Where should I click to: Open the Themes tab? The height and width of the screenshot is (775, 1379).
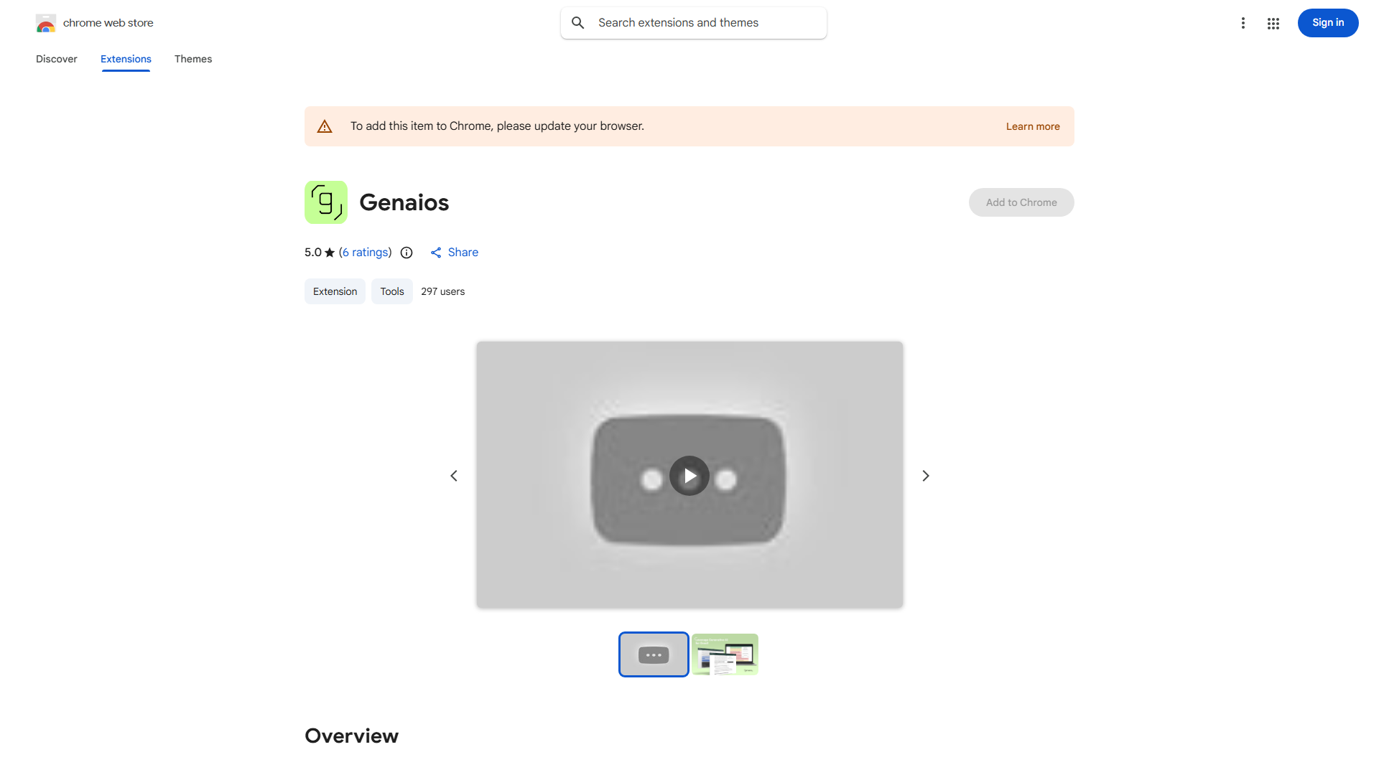pyautogui.click(x=193, y=59)
